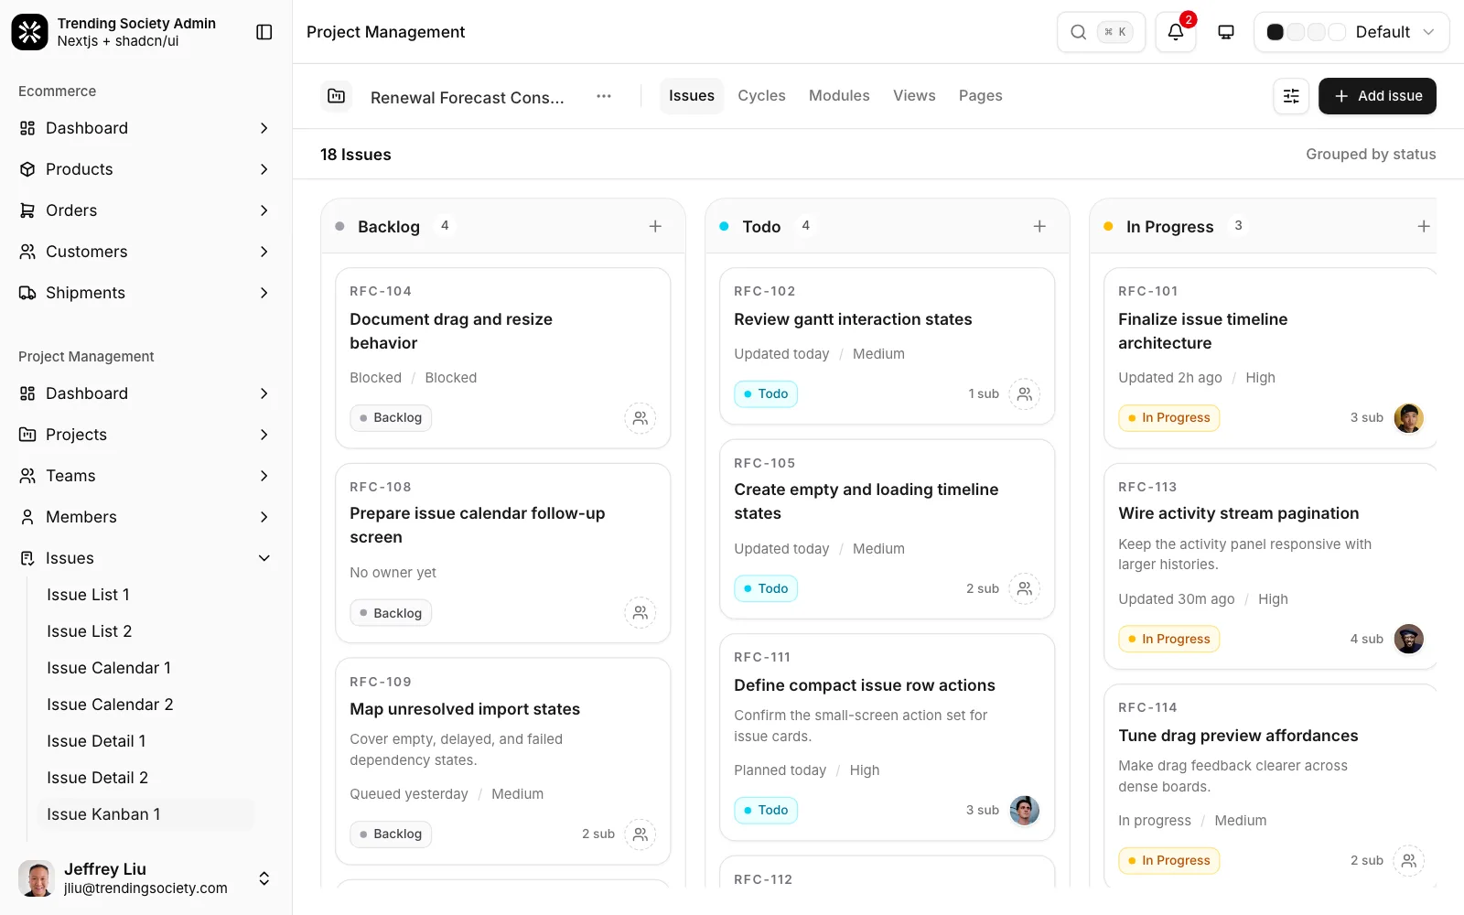The width and height of the screenshot is (1464, 915).
Task: Open the notifications bell
Action: 1176,32
